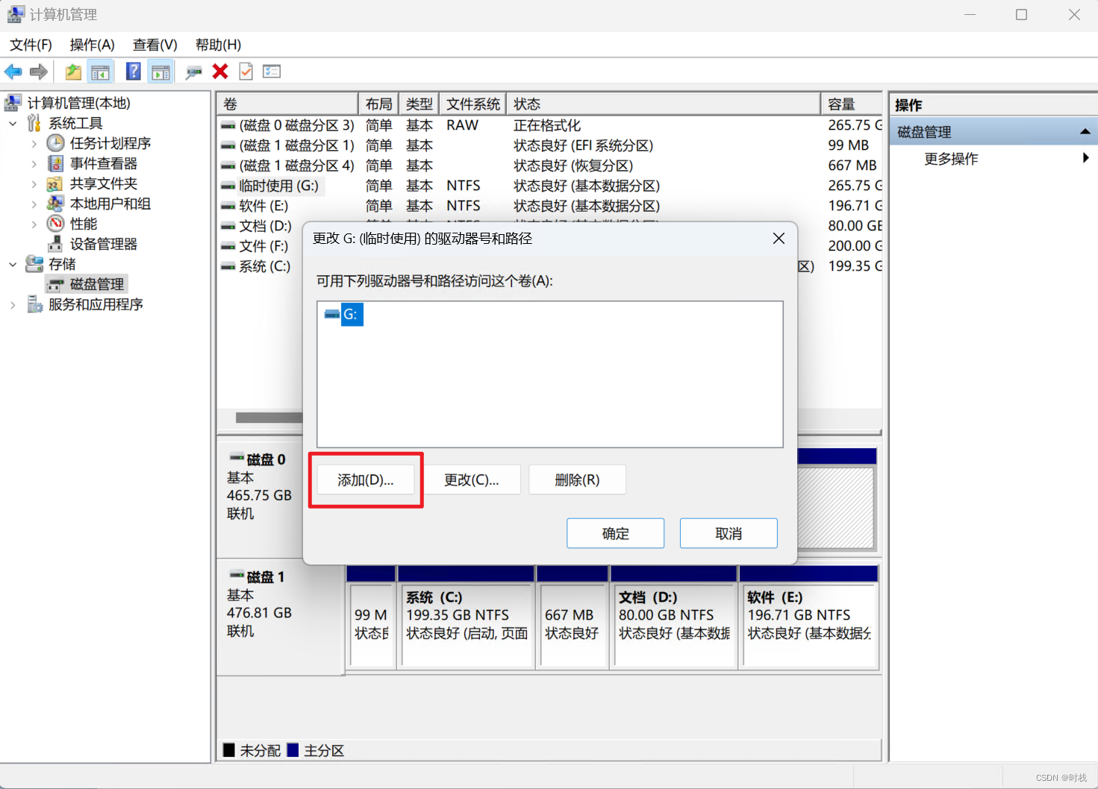Select the 文档 (D:) partition block

pos(674,625)
